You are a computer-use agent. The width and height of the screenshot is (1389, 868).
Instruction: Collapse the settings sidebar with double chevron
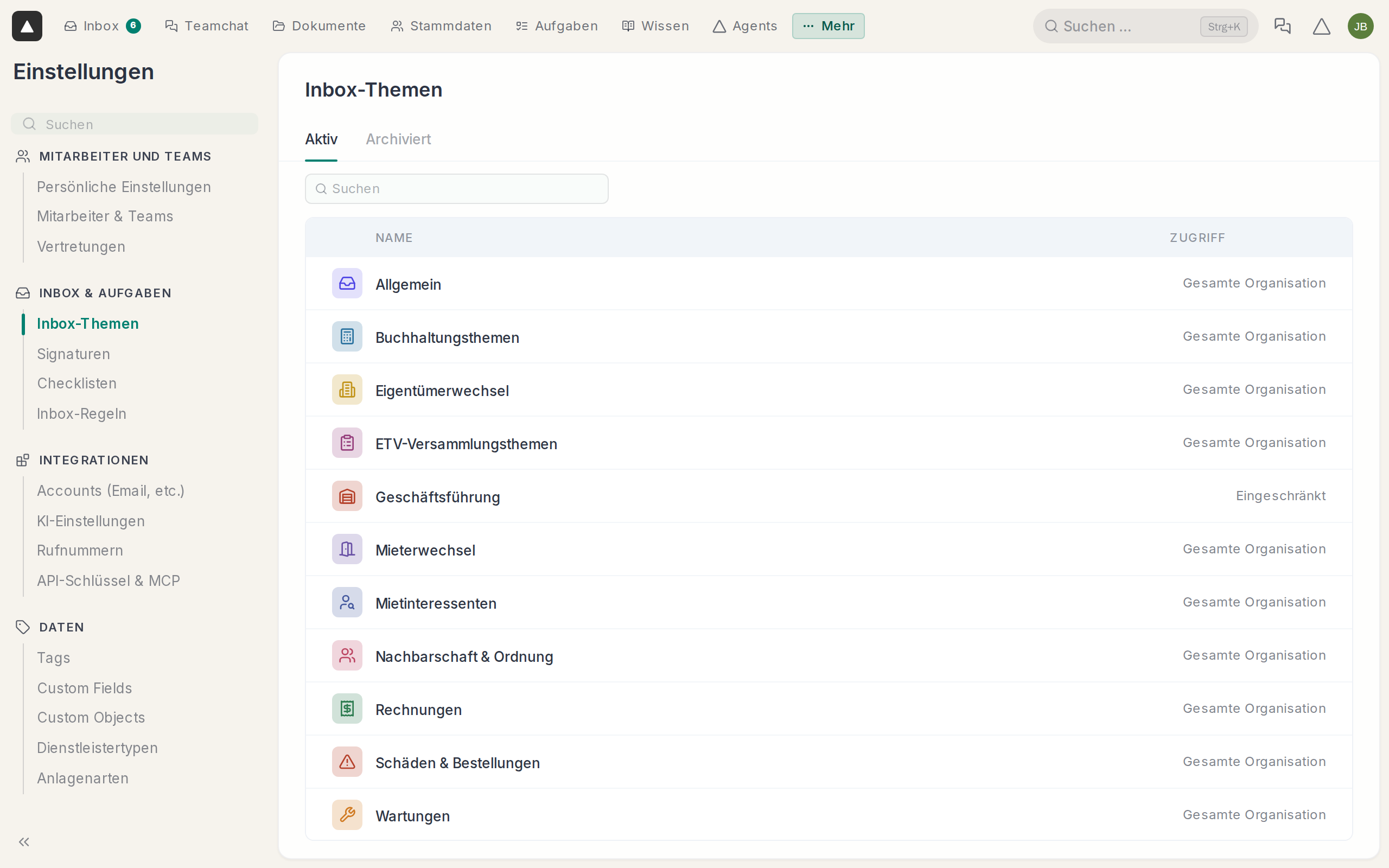24,841
